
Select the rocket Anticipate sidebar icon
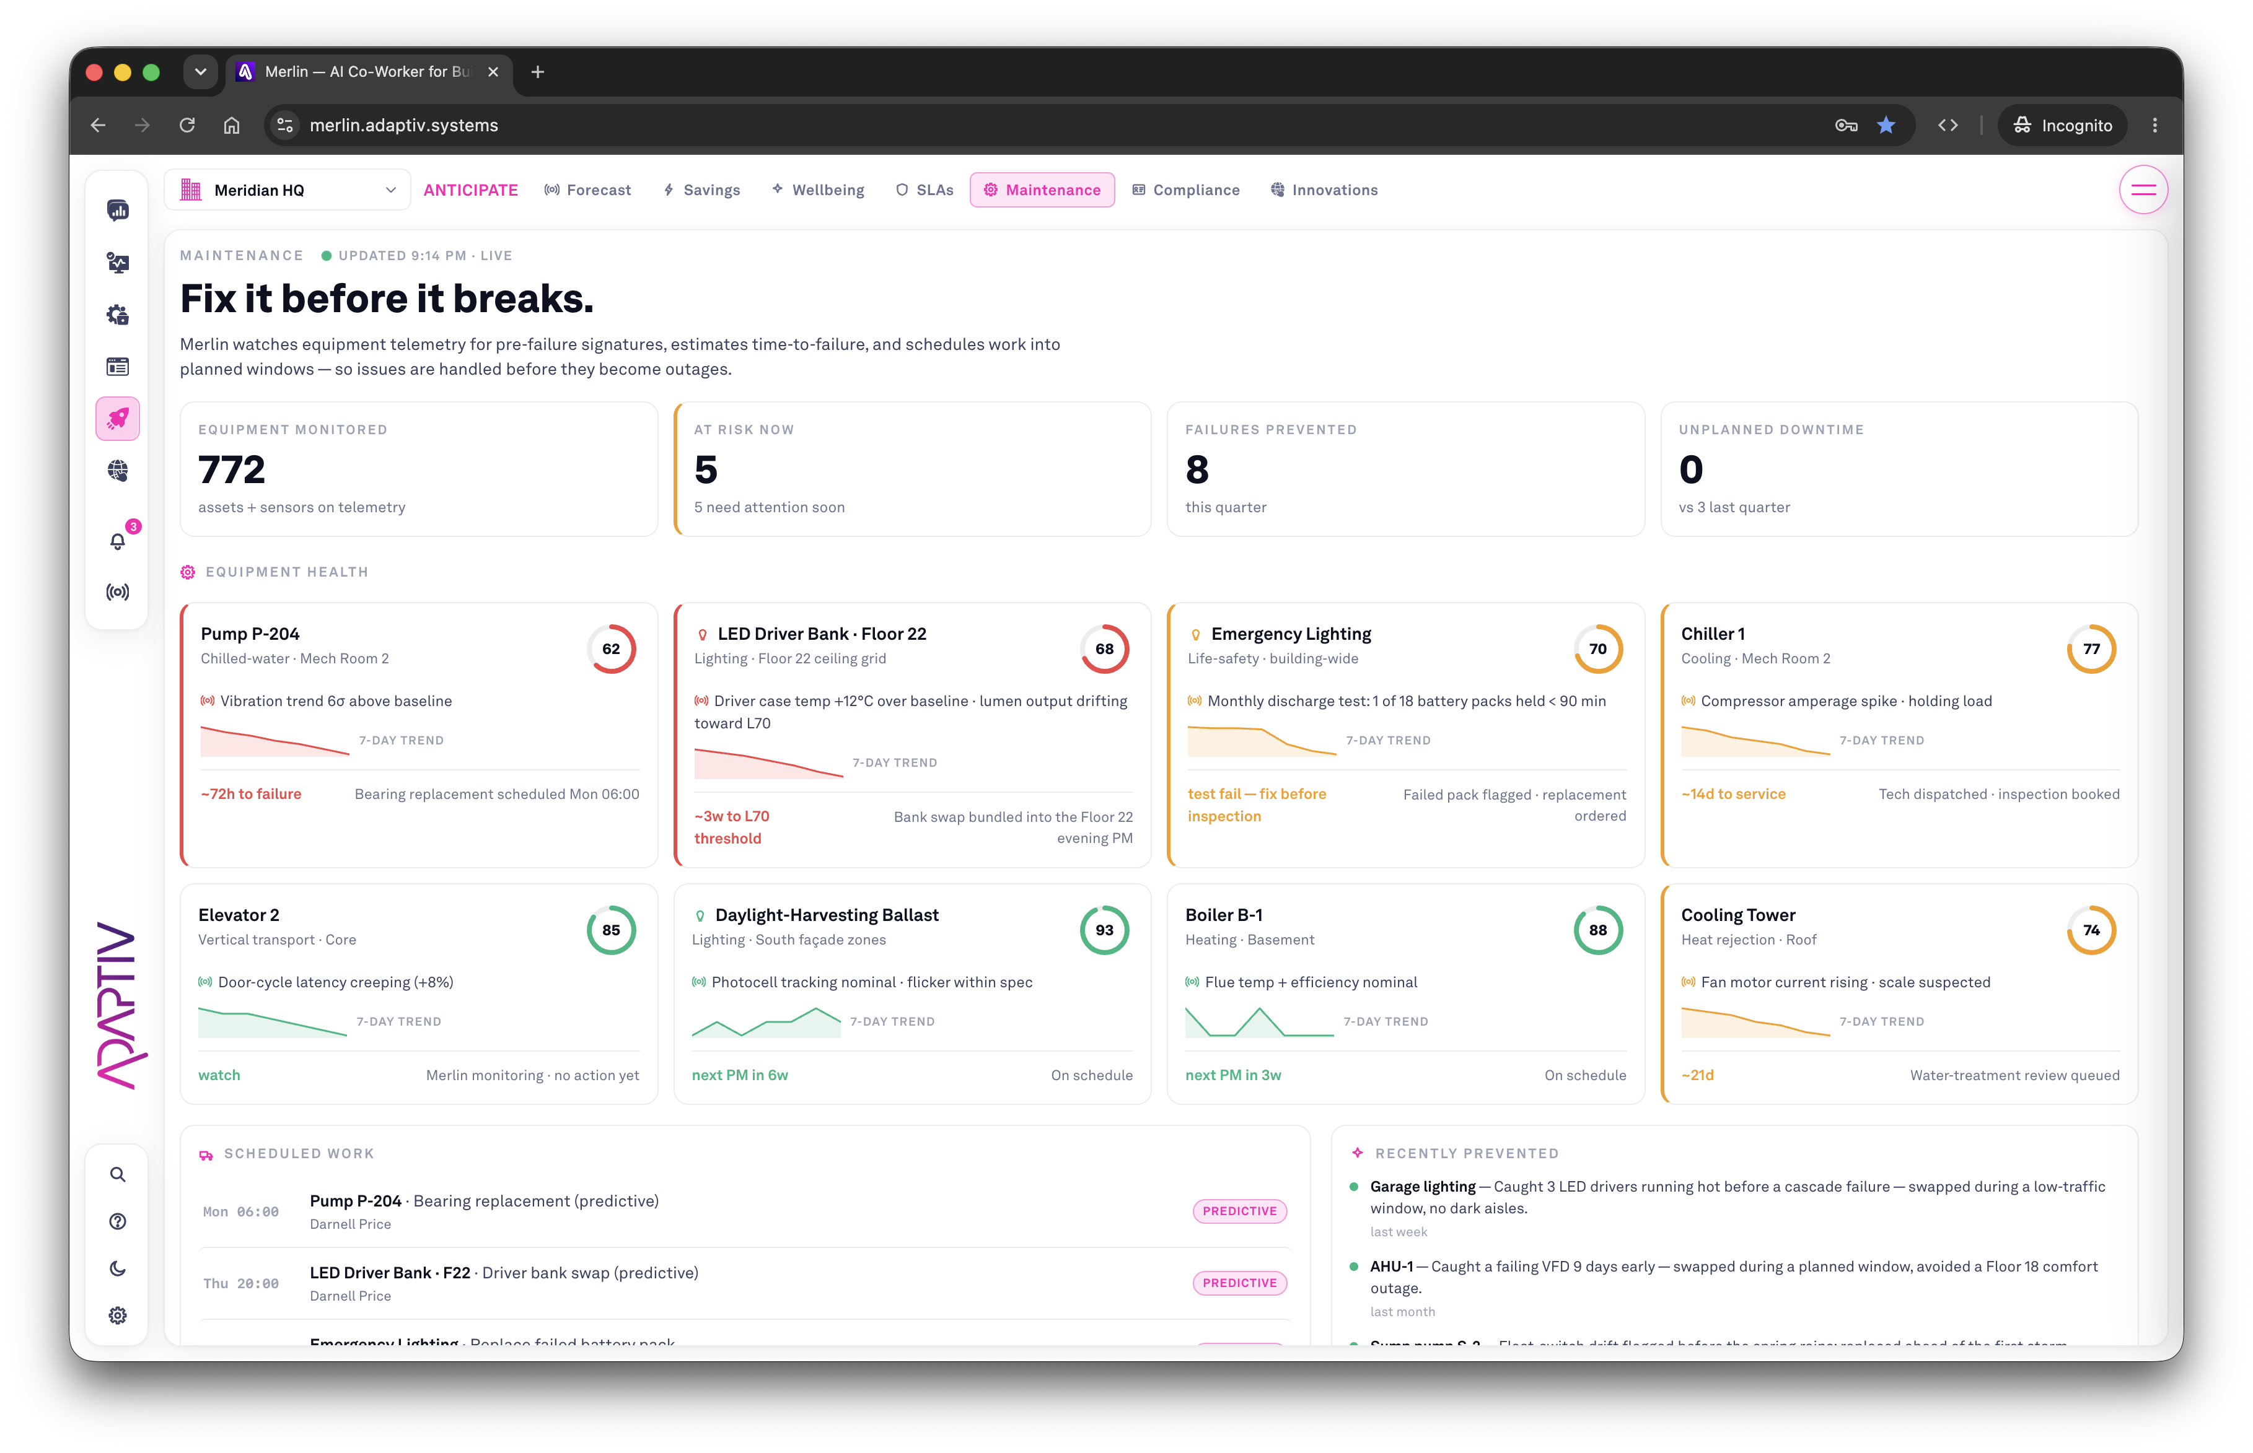coord(117,418)
